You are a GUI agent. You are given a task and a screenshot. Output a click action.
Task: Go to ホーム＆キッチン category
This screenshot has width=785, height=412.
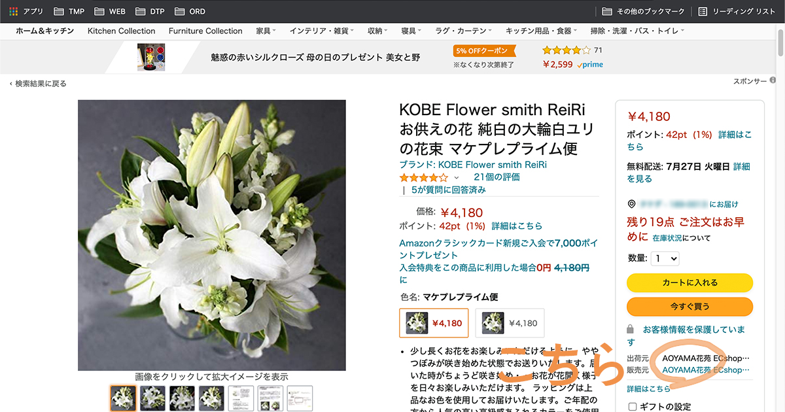[44, 31]
